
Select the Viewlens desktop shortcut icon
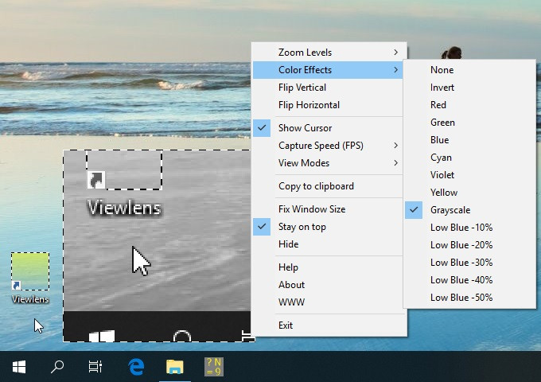tap(30, 278)
